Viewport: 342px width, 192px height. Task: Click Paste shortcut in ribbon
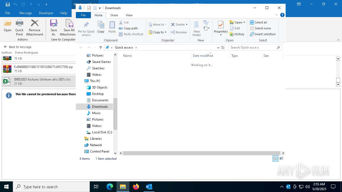pos(131,34)
